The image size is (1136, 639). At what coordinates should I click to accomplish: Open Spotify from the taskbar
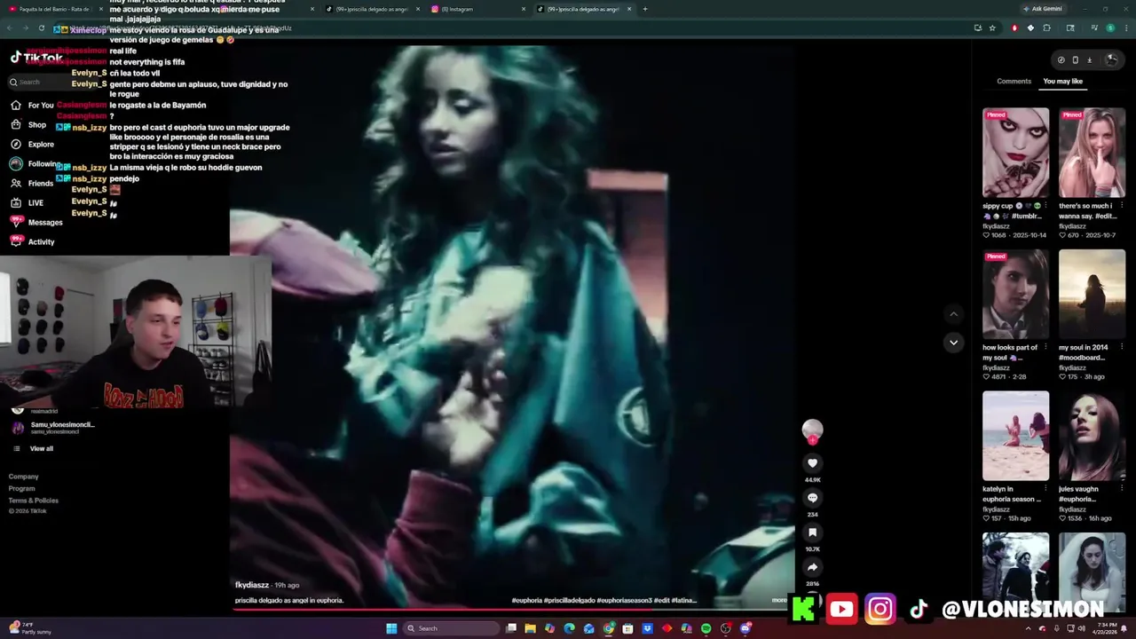706,628
